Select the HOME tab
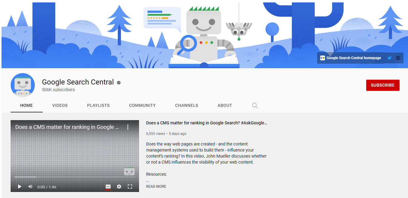Image resolution: width=408 pixels, height=198 pixels. pyautogui.click(x=27, y=105)
